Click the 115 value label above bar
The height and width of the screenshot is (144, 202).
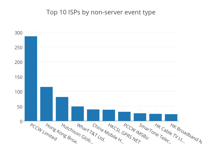coord(46,84)
